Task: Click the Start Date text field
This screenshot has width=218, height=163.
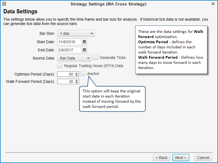Action: 69,42
